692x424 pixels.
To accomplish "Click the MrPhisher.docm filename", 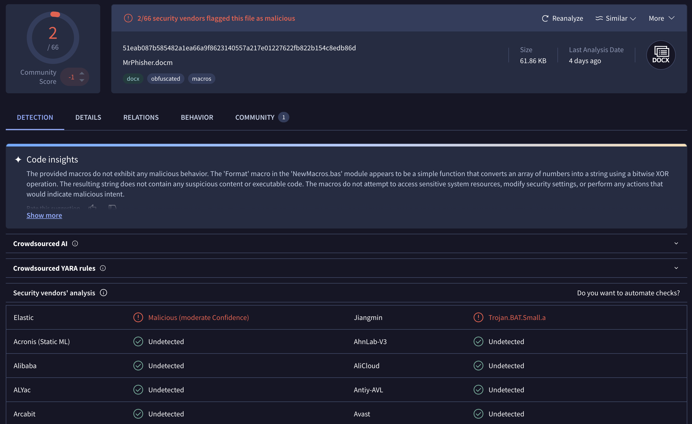I will (147, 62).
